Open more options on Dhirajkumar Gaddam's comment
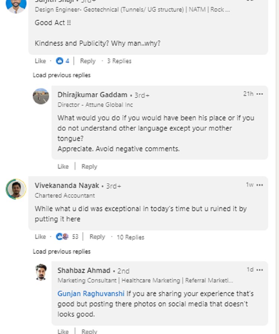 point(260,94)
